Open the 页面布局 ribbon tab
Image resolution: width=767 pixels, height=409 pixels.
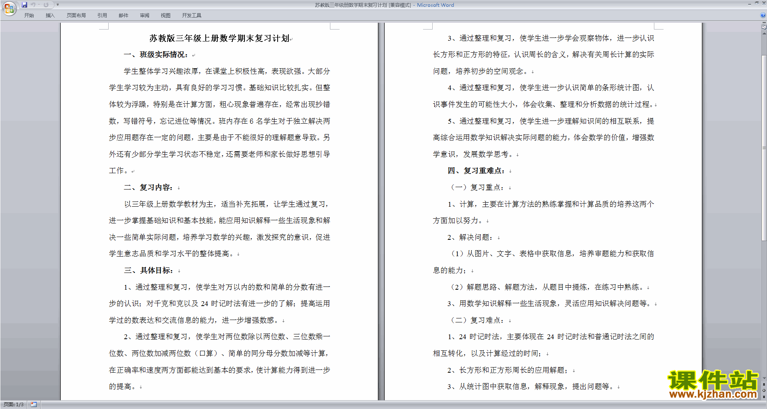[76, 16]
